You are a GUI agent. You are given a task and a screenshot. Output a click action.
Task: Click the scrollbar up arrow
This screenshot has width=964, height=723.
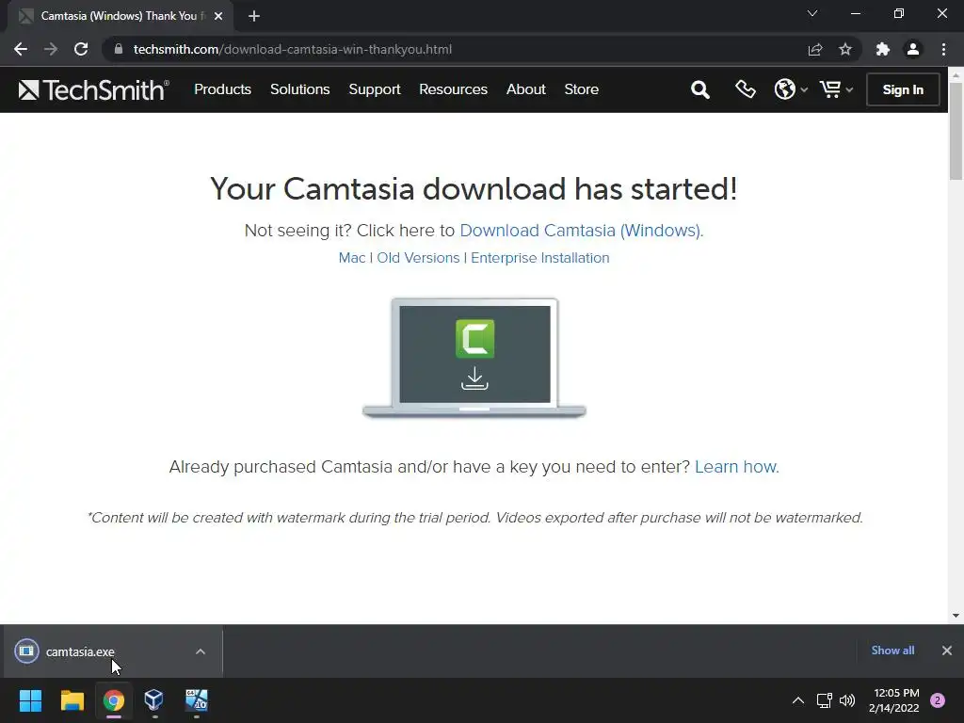956,75
